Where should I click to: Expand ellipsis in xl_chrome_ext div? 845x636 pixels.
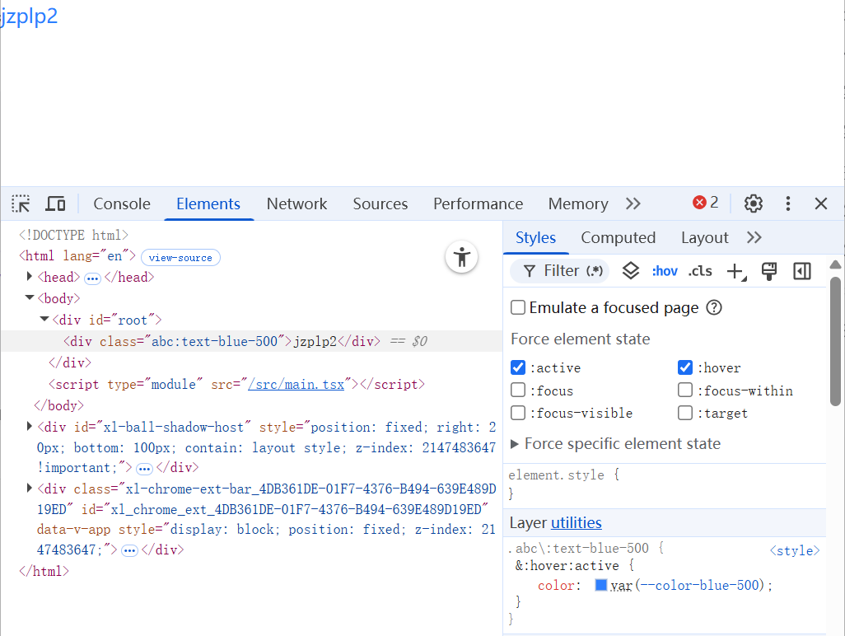[x=129, y=551]
